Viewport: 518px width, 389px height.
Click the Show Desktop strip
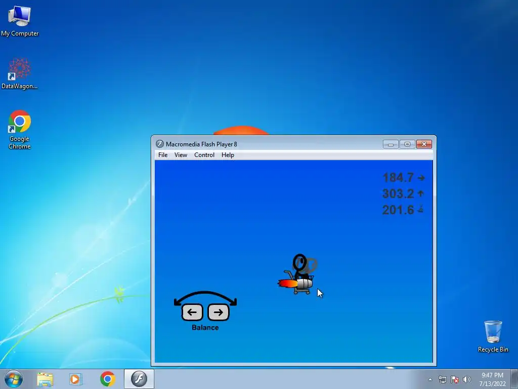(x=514, y=379)
